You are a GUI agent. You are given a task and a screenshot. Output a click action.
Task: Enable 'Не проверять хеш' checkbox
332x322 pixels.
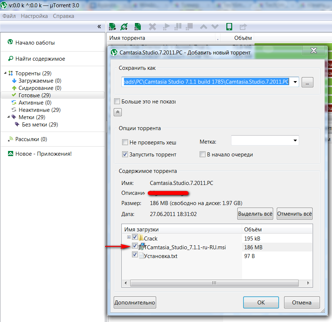coord(125,142)
